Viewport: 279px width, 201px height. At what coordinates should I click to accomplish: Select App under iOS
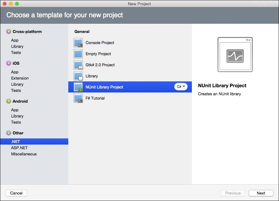(15, 72)
